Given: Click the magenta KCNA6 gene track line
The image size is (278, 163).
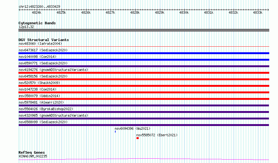Looking at the screenshot, I should click(x=144, y=159).
